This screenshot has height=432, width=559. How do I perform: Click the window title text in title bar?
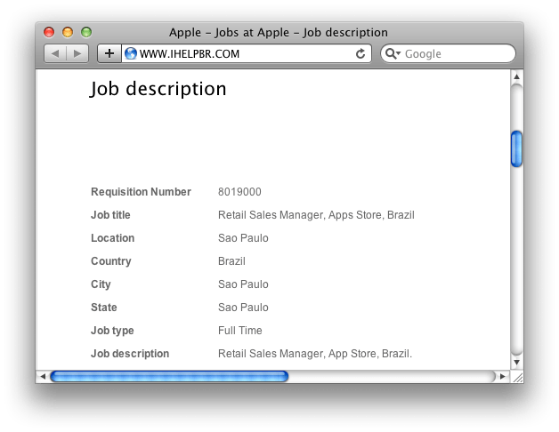click(279, 32)
